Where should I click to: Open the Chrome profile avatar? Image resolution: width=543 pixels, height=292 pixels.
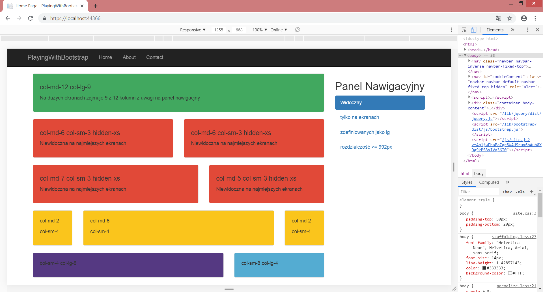coord(524,18)
